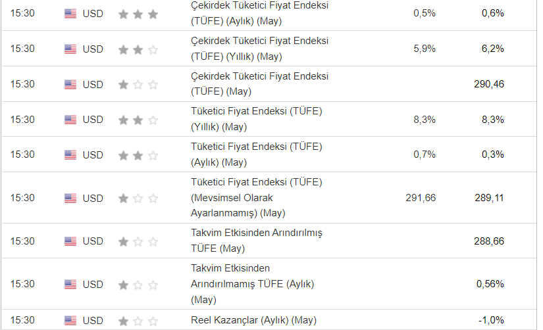The height and width of the screenshot is (330, 543).
Task: Click the flag in the Mevsimsel Olarak Ayarlanmamış row
Action: [70, 198]
